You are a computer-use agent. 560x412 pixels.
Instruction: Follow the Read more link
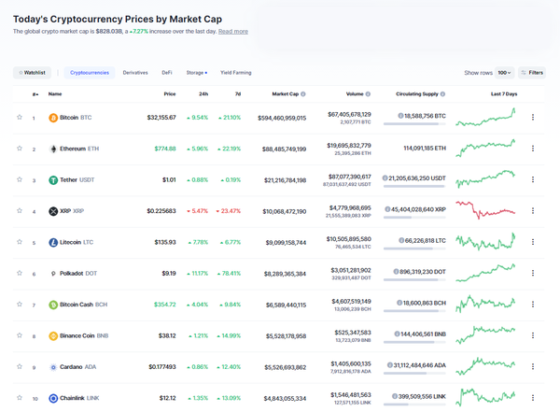pos(233,32)
